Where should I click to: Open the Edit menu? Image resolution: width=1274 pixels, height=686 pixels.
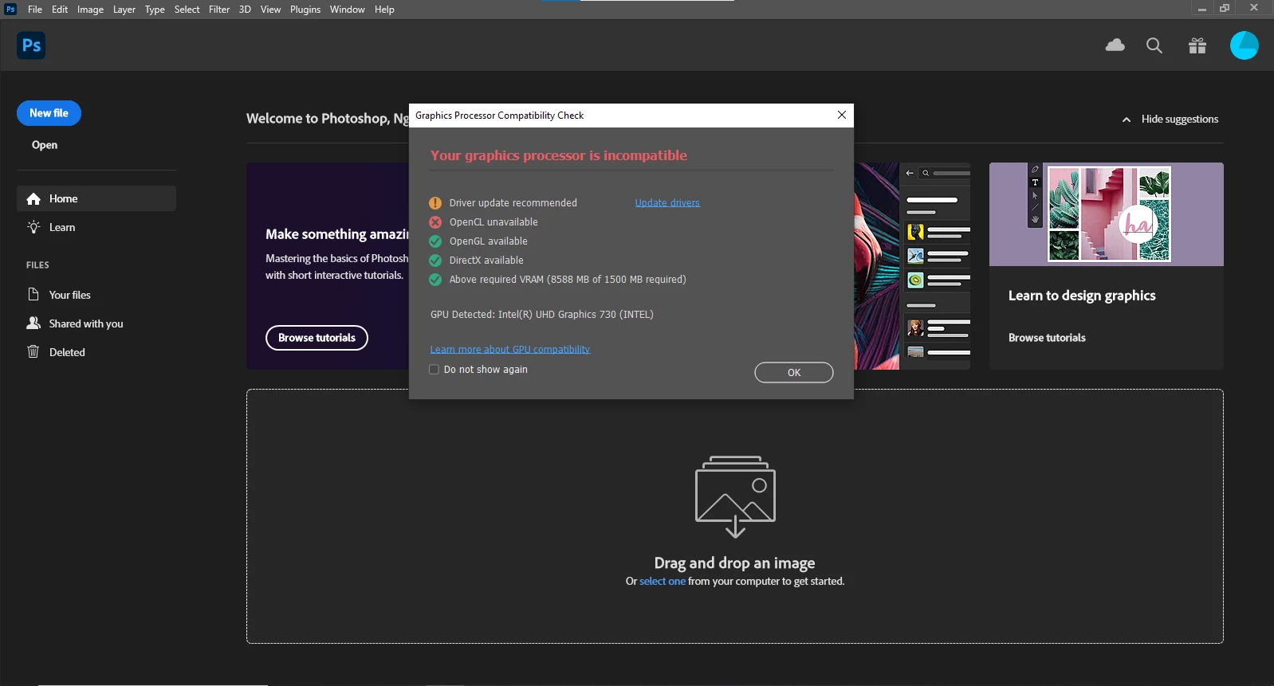pyautogui.click(x=60, y=10)
